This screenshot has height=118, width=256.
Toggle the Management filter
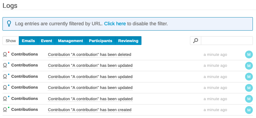click(70, 41)
